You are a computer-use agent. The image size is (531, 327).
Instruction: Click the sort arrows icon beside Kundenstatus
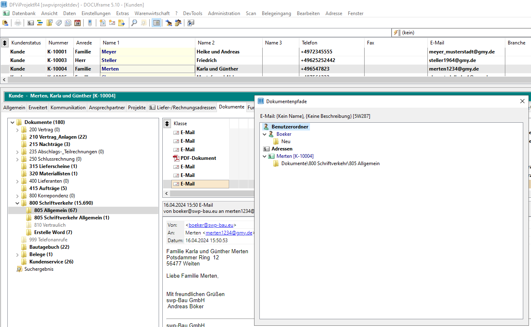(4, 43)
